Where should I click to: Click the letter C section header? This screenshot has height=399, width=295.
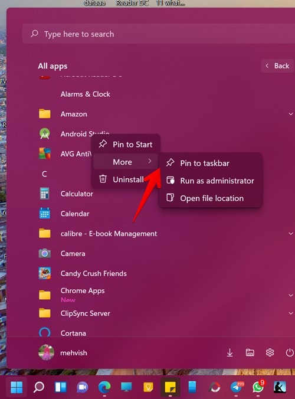tap(44, 174)
